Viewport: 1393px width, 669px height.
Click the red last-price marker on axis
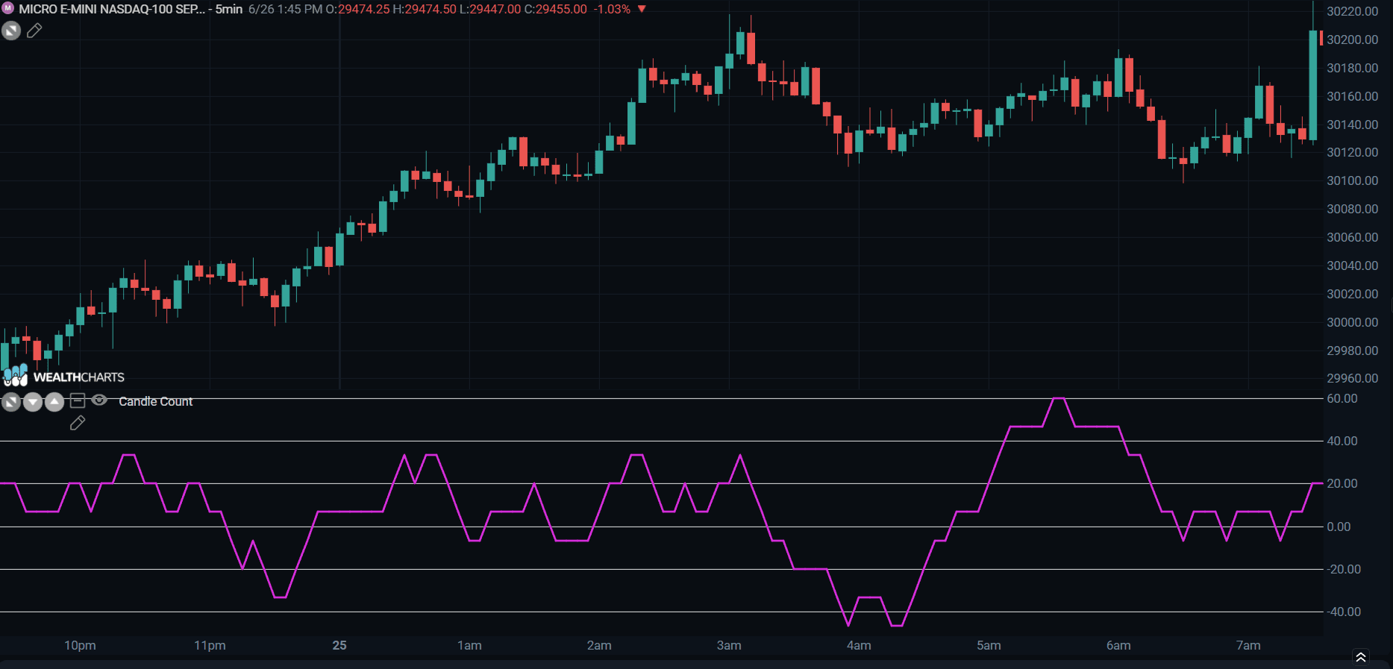1321,38
